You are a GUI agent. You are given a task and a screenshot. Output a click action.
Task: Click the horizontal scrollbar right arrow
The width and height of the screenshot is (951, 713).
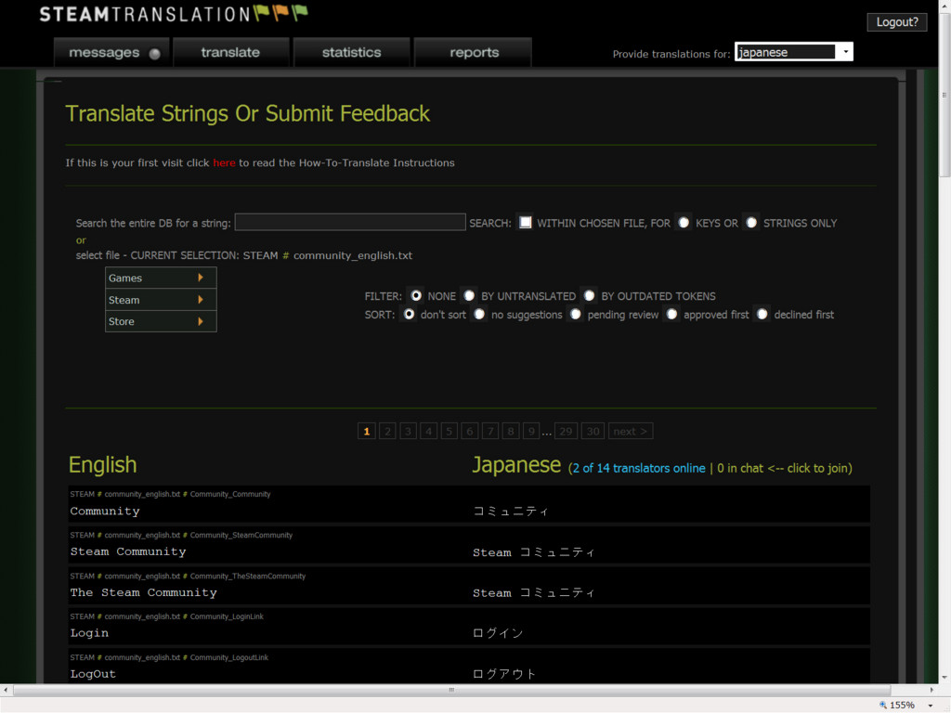pos(931,690)
